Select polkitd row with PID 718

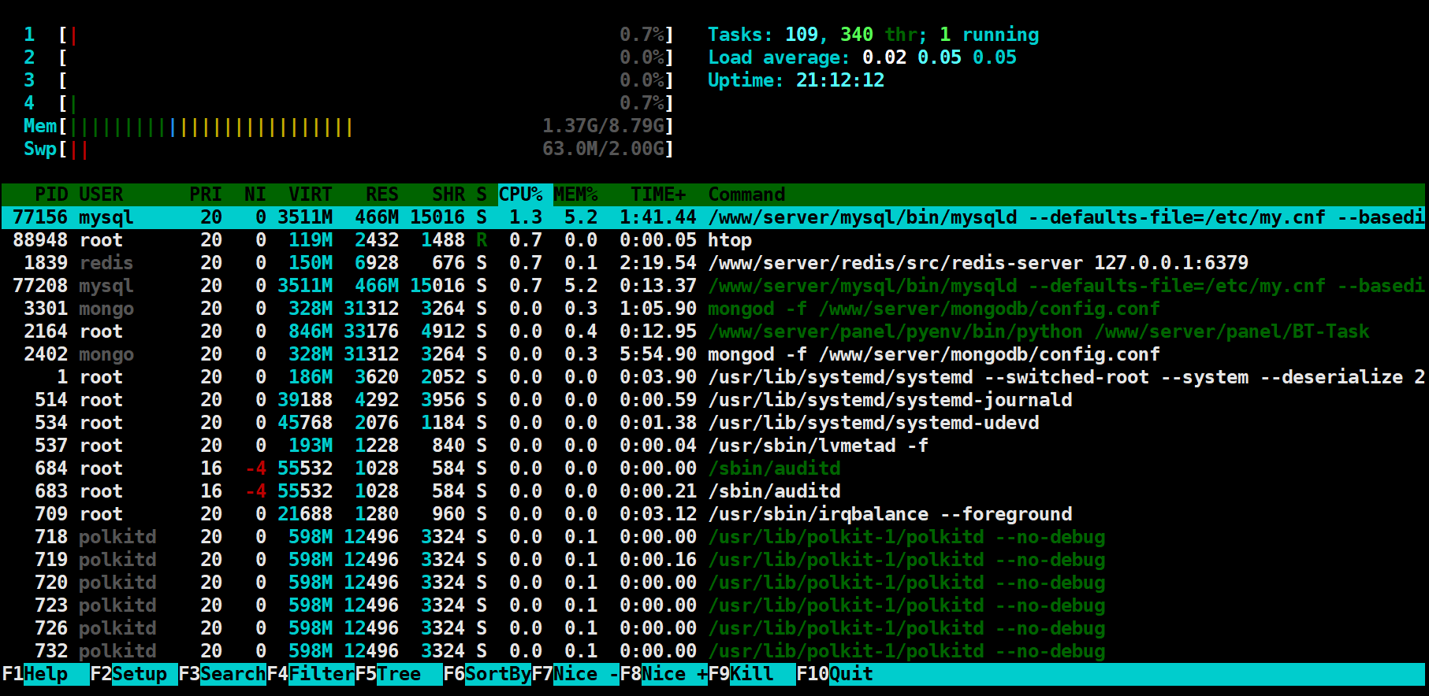tap(713, 537)
